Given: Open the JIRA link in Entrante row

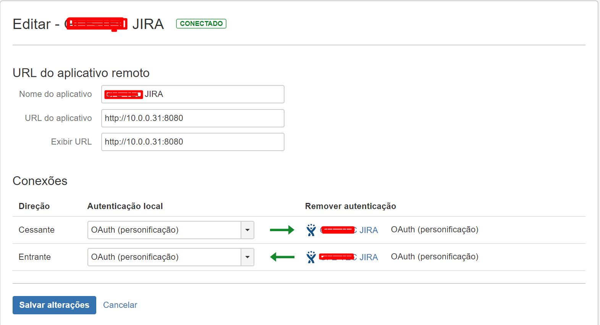Looking at the screenshot, I should pyautogui.click(x=349, y=257).
